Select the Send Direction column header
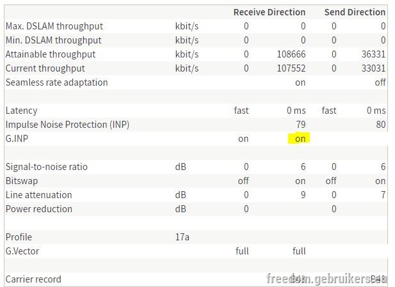This screenshot has width=395, height=287. (x=355, y=12)
